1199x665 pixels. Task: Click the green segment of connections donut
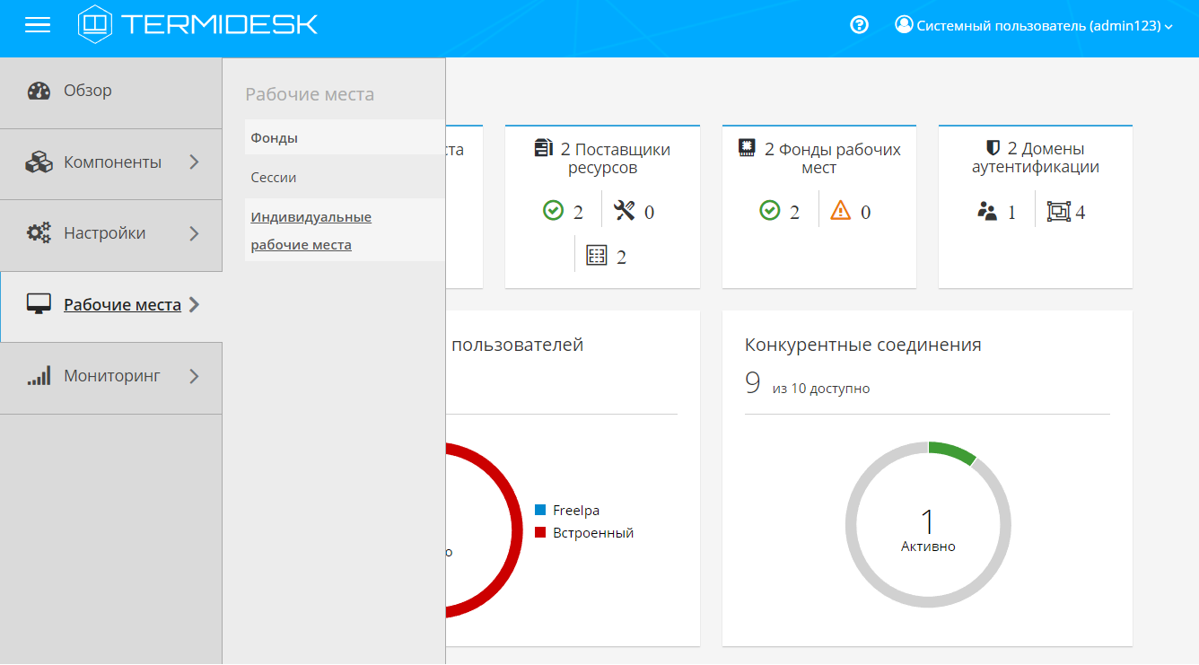[952, 451]
